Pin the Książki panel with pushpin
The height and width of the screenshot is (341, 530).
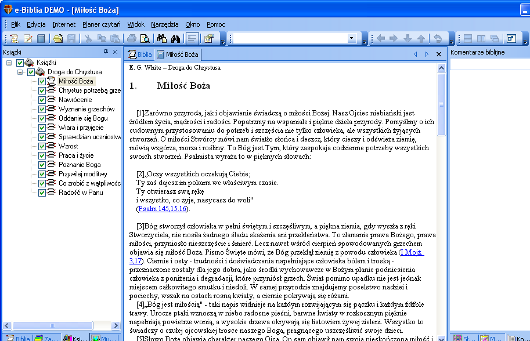pos(106,52)
